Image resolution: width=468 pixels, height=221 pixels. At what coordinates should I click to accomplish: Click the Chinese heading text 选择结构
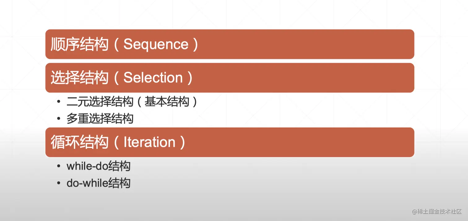click(80, 78)
